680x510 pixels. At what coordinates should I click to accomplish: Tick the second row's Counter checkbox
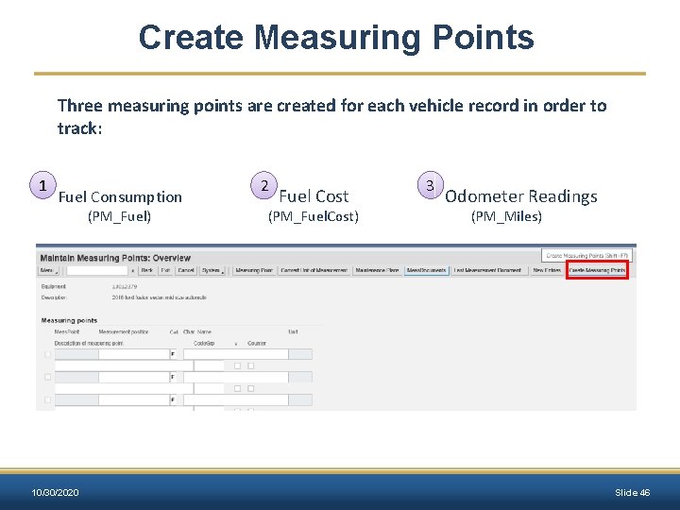(250, 388)
